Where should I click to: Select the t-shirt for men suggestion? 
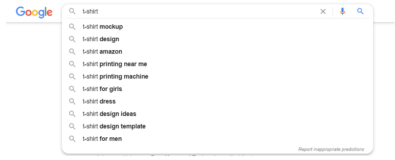(x=217, y=139)
